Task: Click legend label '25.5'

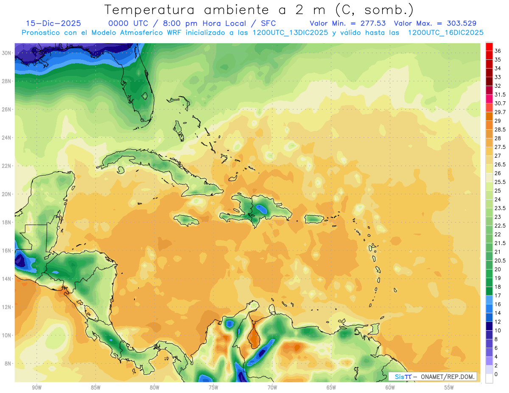Action: tap(500, 182)
